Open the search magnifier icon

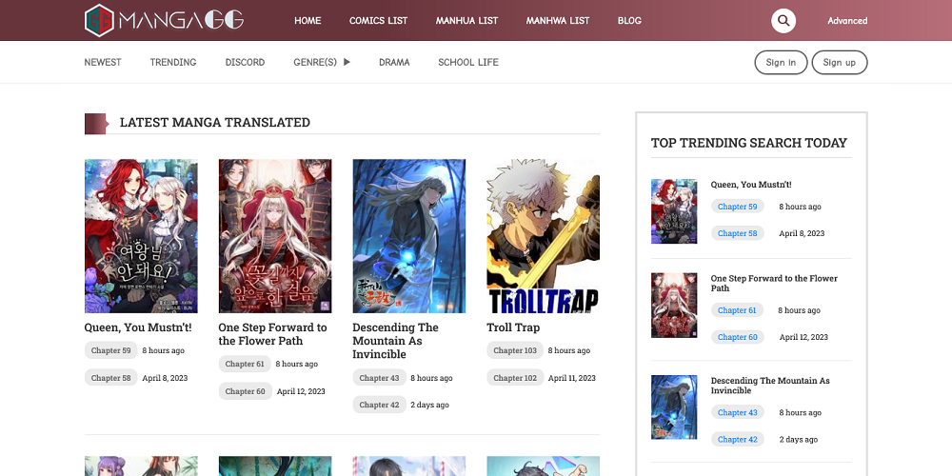783,21
